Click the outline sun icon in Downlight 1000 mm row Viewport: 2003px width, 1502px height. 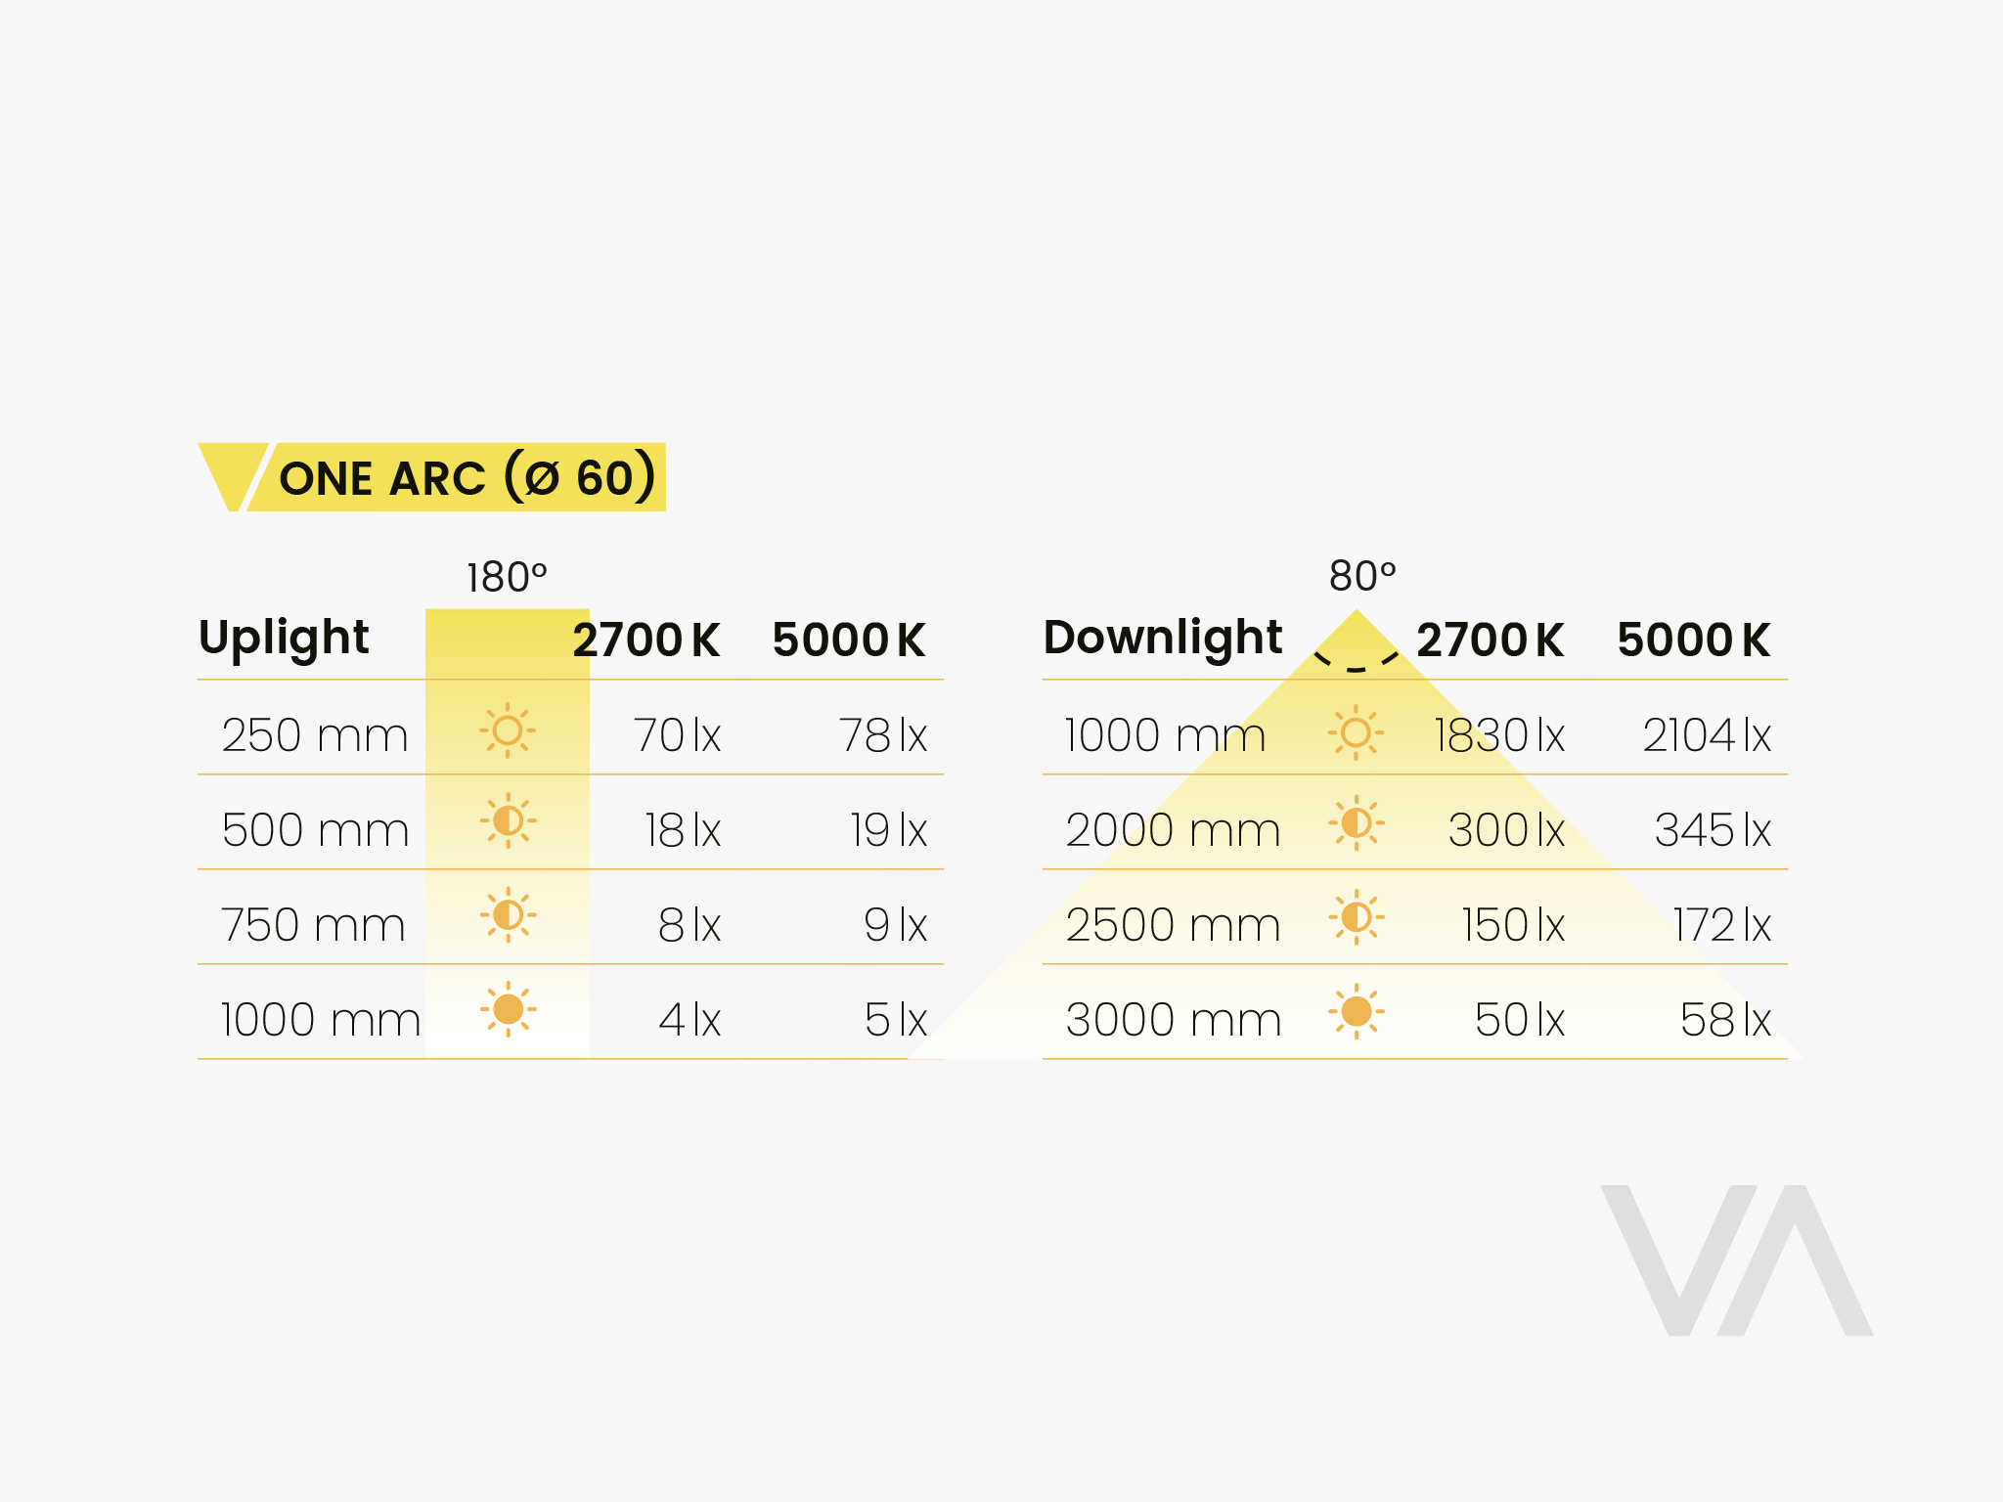click(1356, 732)
